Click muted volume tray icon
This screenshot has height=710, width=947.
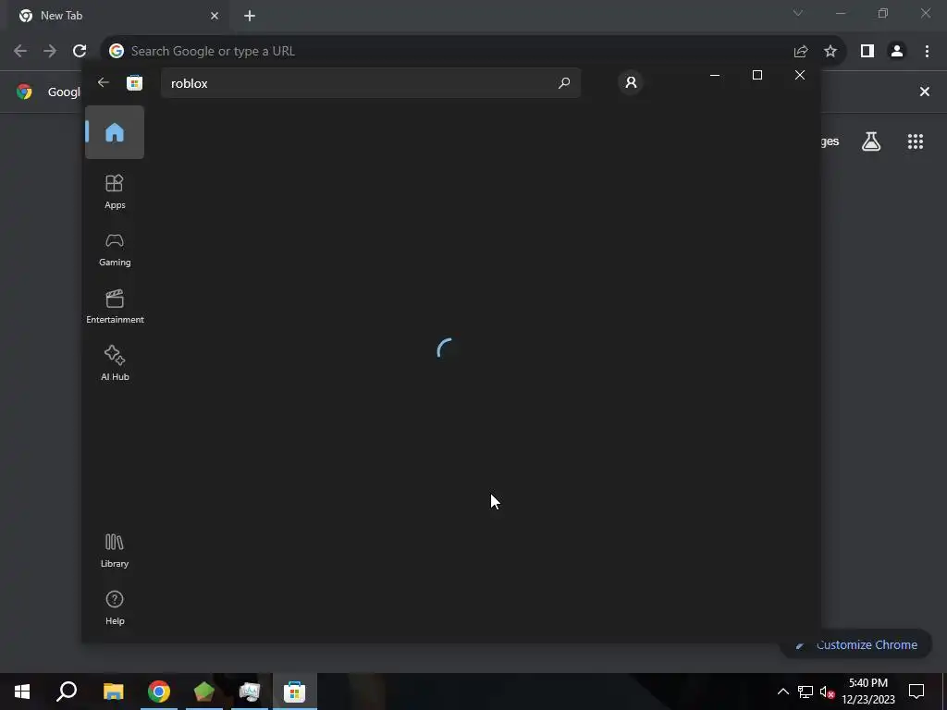(827, 692)
